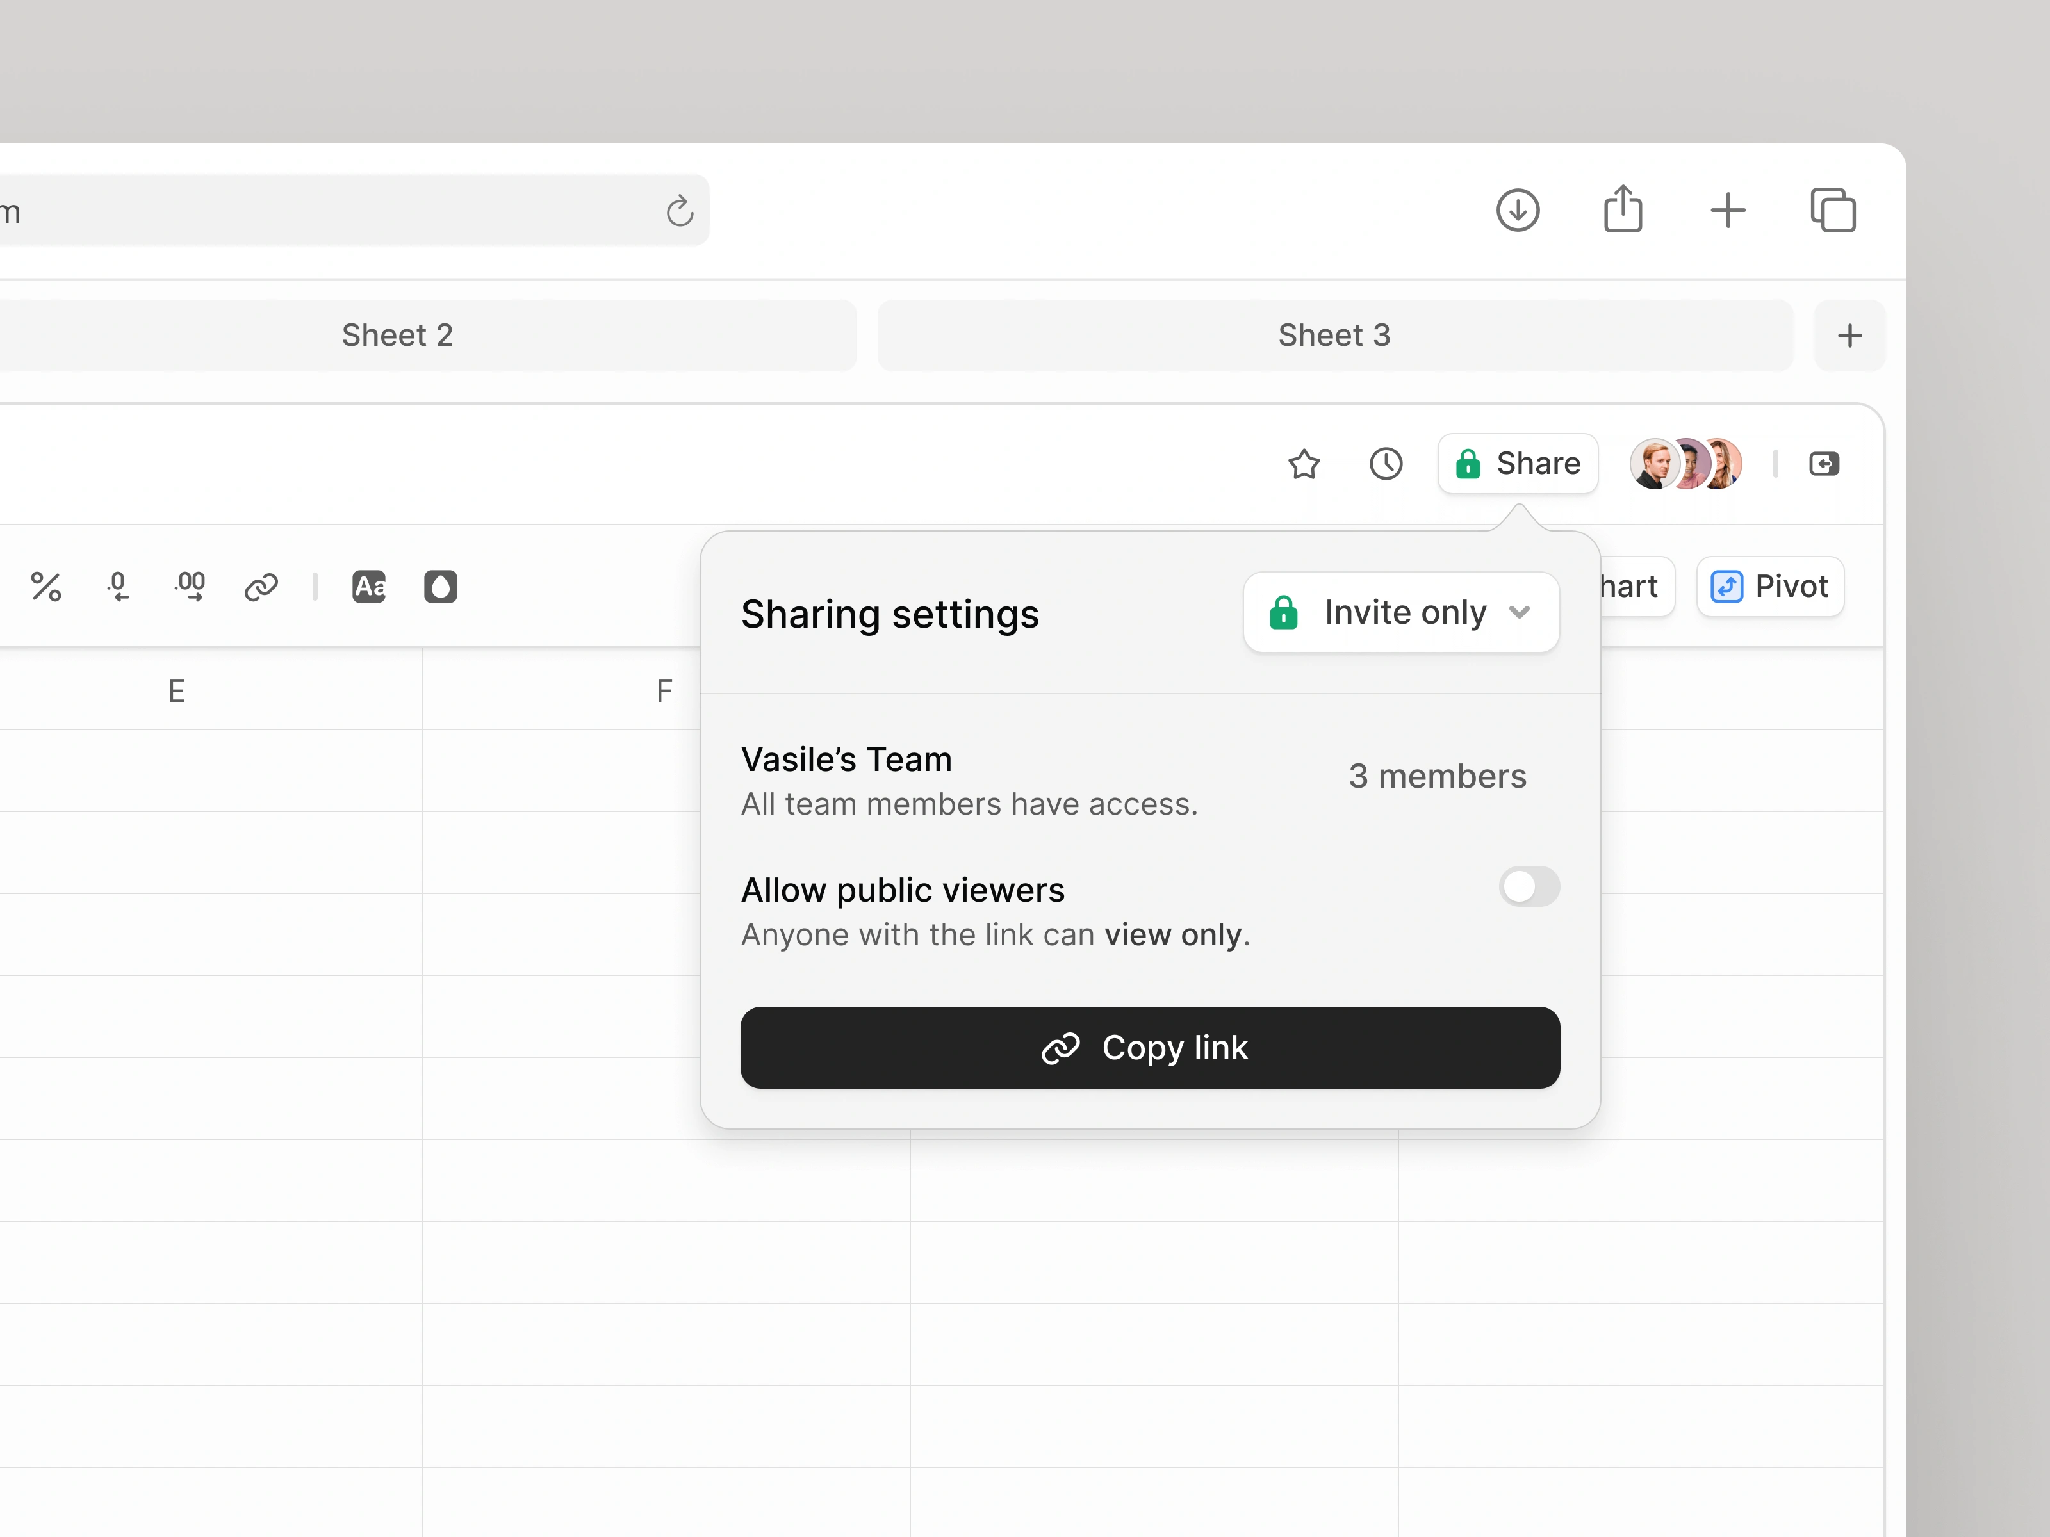Click the browser share icon

[x=1623, y=210]
